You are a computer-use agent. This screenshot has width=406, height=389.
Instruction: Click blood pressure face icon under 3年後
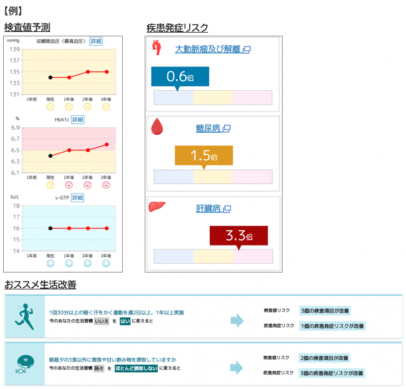[106, 106]
